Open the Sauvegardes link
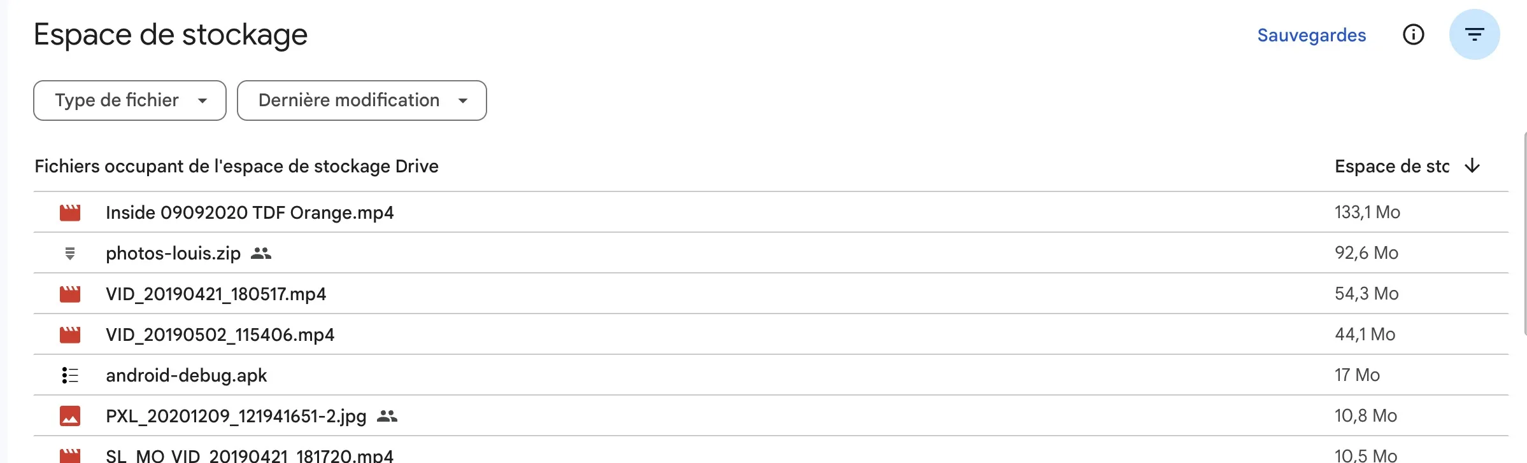Screen dimensions: 1527x463 1311,35
